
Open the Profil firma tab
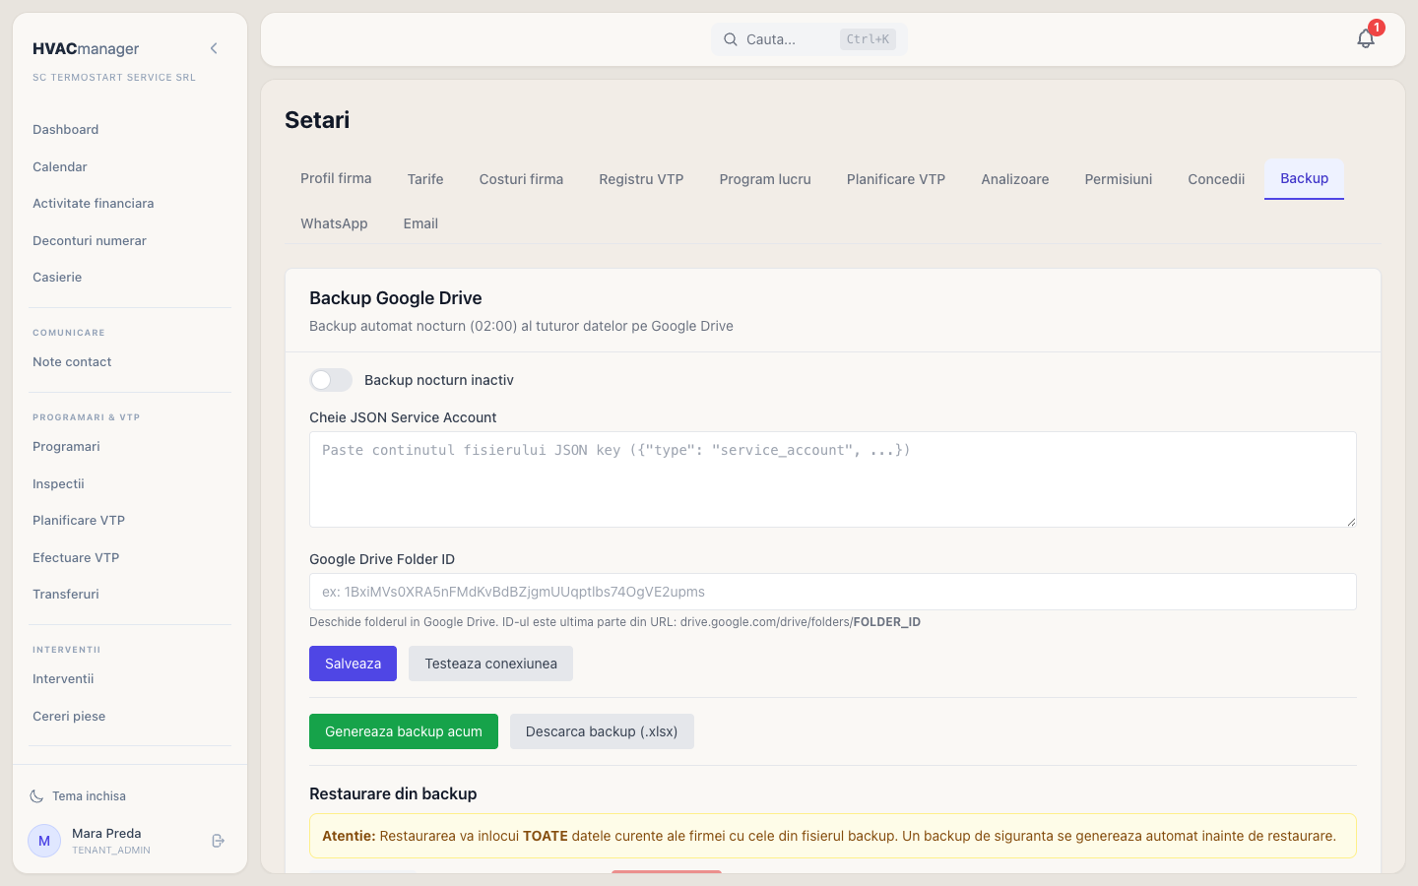[x=336, y=178]
